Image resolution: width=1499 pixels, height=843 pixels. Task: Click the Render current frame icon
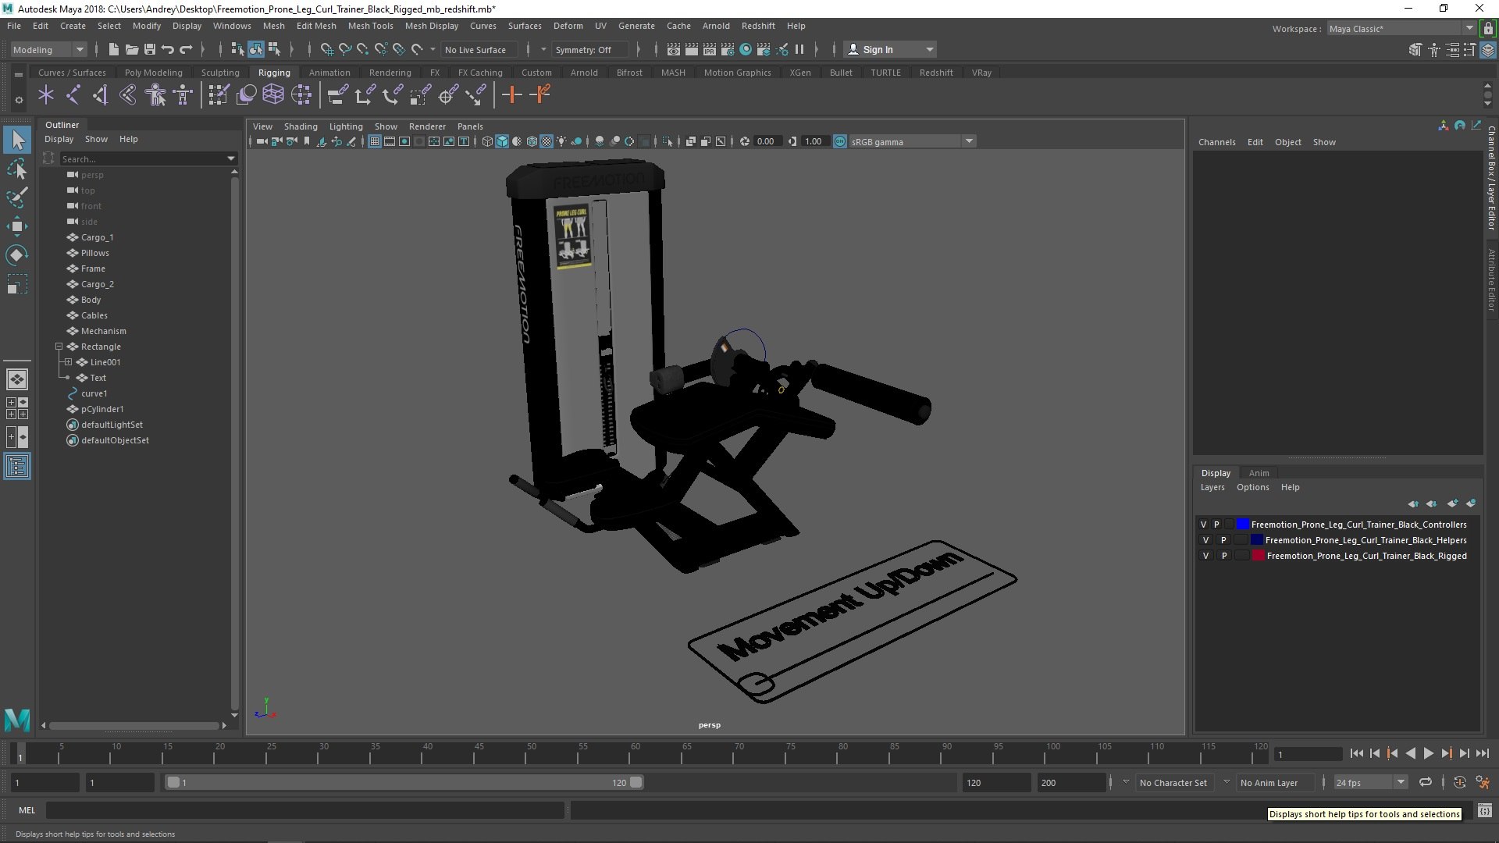tap(691, 49)
